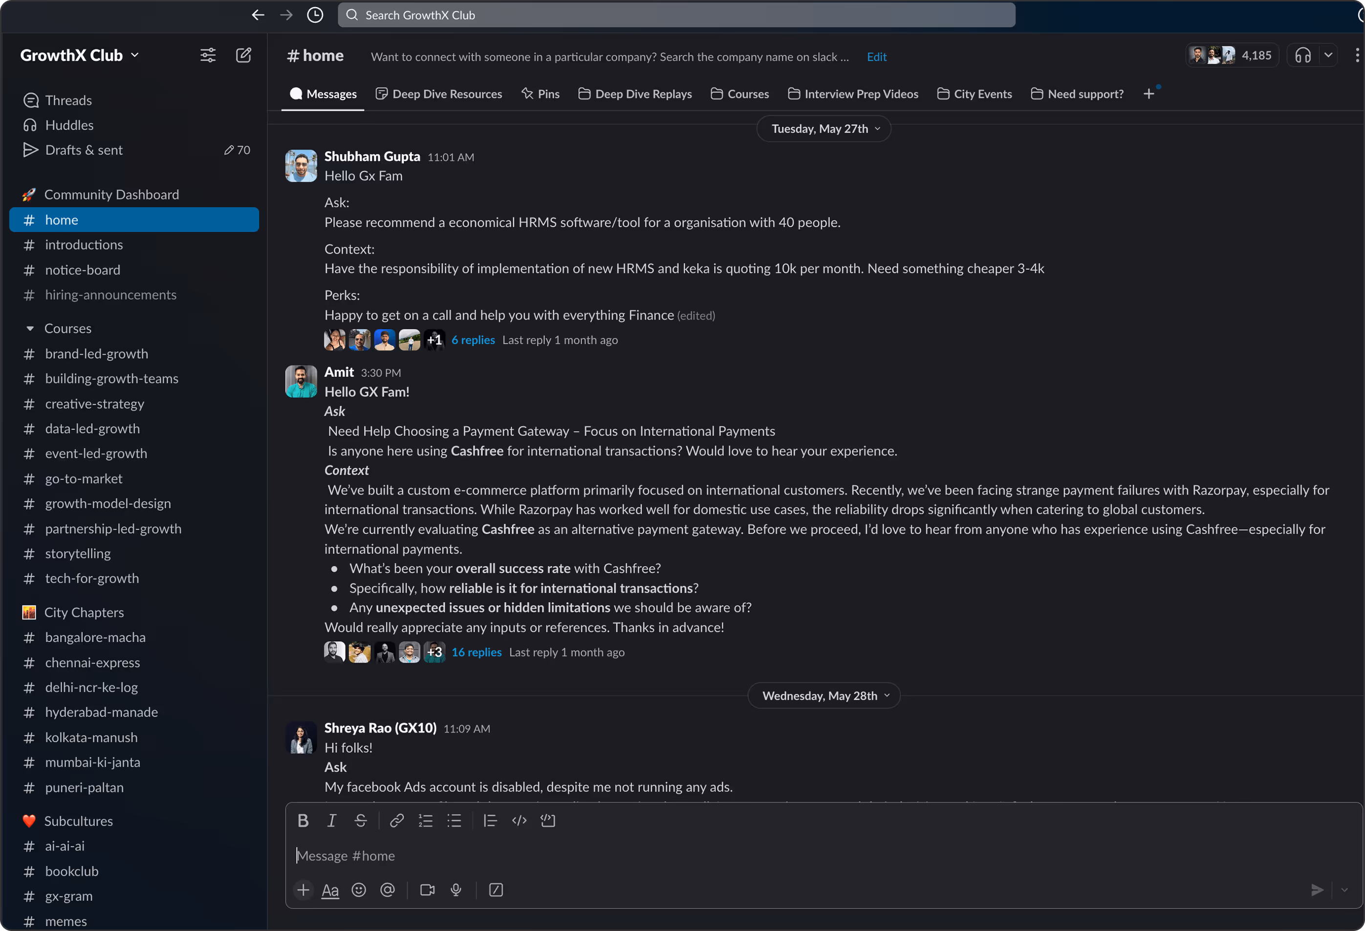Open GrowthX Club workspace menu

(x=79, y=55)
